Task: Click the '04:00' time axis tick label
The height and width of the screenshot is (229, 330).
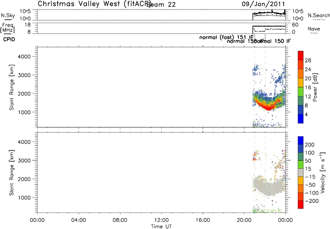Action: (x=79, y=220)
